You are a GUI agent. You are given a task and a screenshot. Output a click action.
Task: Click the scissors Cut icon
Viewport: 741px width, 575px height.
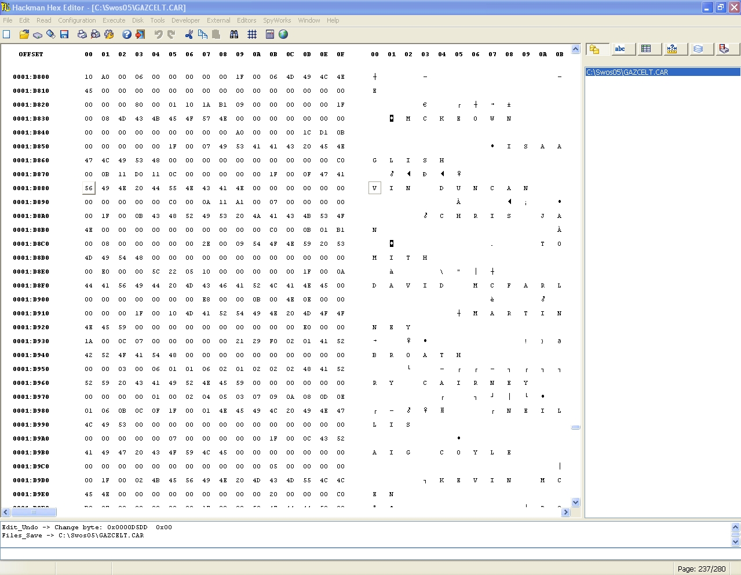tap(189, 35)
